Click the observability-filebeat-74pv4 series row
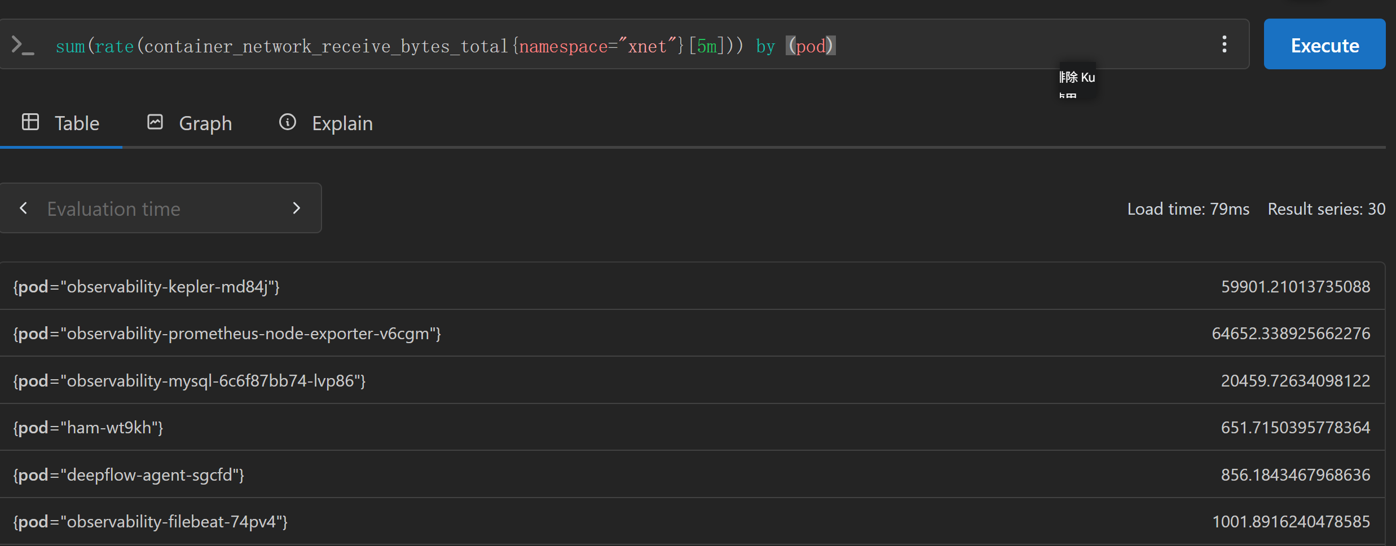The height and width of the screenshot is (546, 1396). pos(692,521)
